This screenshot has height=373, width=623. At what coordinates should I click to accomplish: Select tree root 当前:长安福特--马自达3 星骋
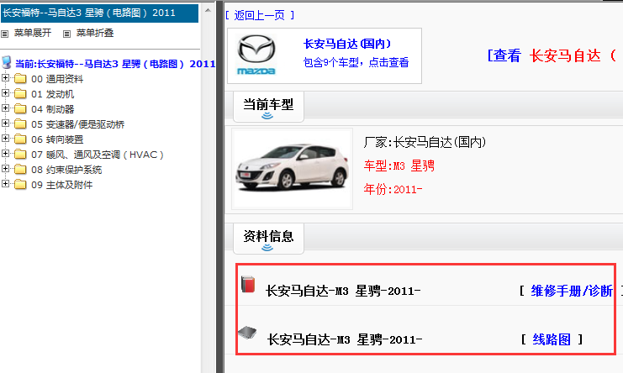115,64
